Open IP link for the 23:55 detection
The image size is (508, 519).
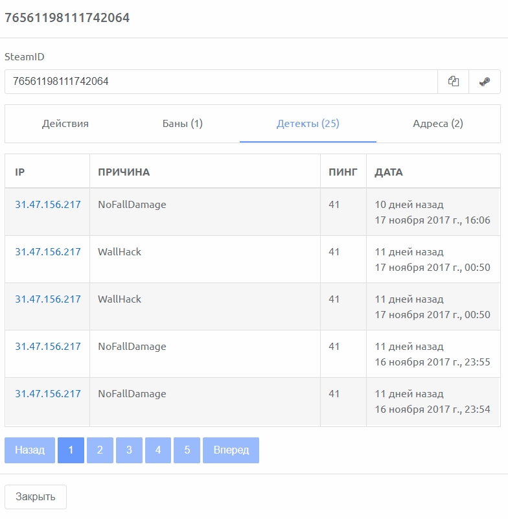pos(48,347)
